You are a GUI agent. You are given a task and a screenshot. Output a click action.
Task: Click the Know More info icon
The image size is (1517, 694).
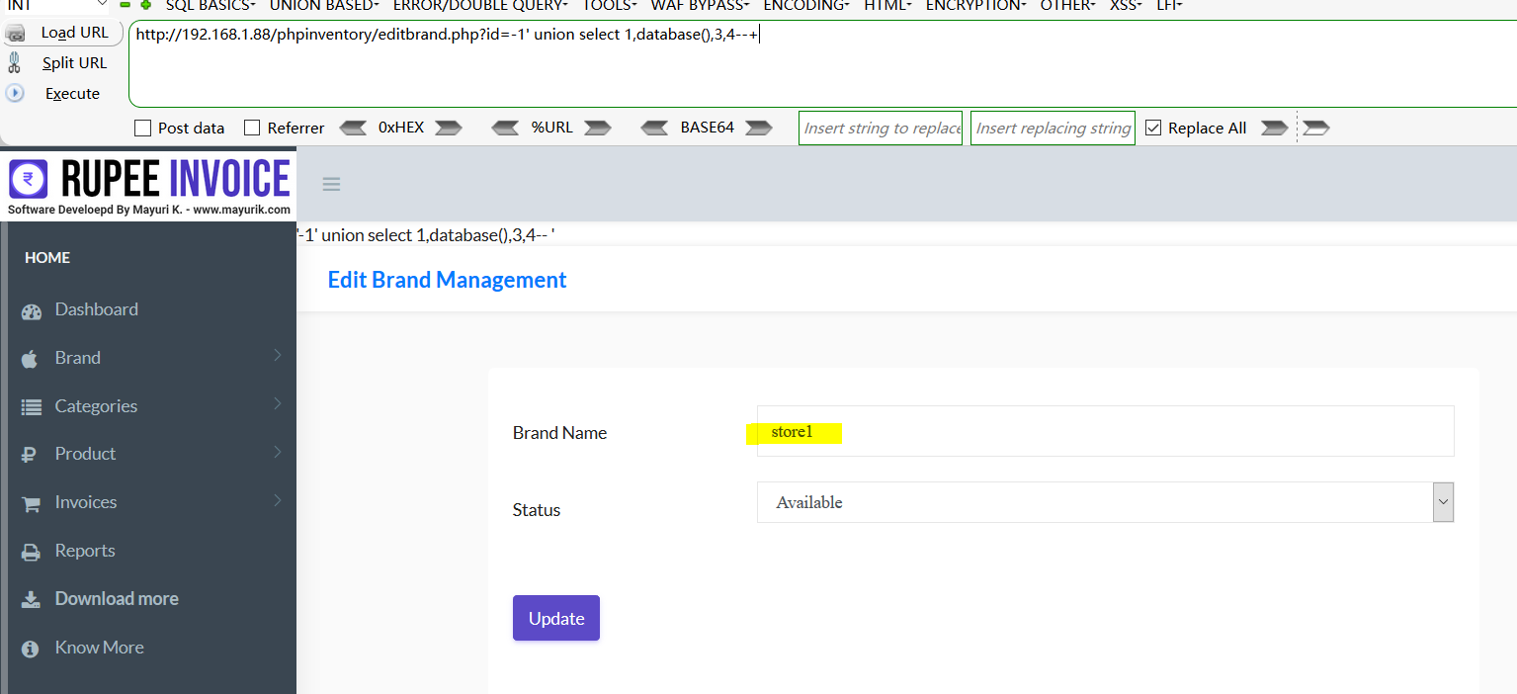point(31,649)
